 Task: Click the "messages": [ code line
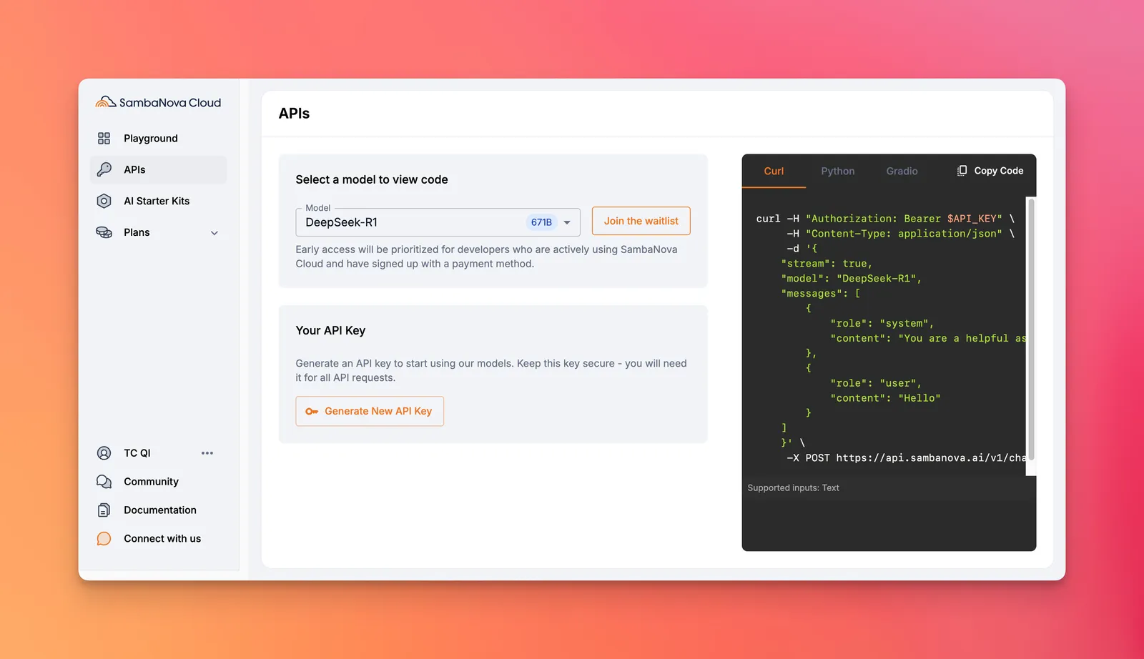820,294
